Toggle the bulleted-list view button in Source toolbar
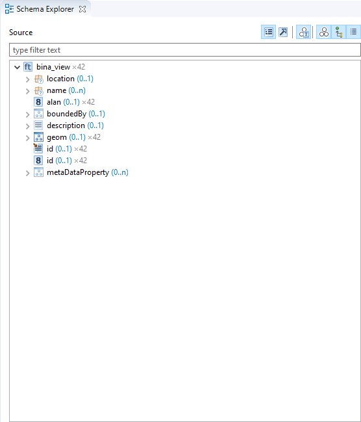Screen dimensions: 361x422 coord(268,32)
